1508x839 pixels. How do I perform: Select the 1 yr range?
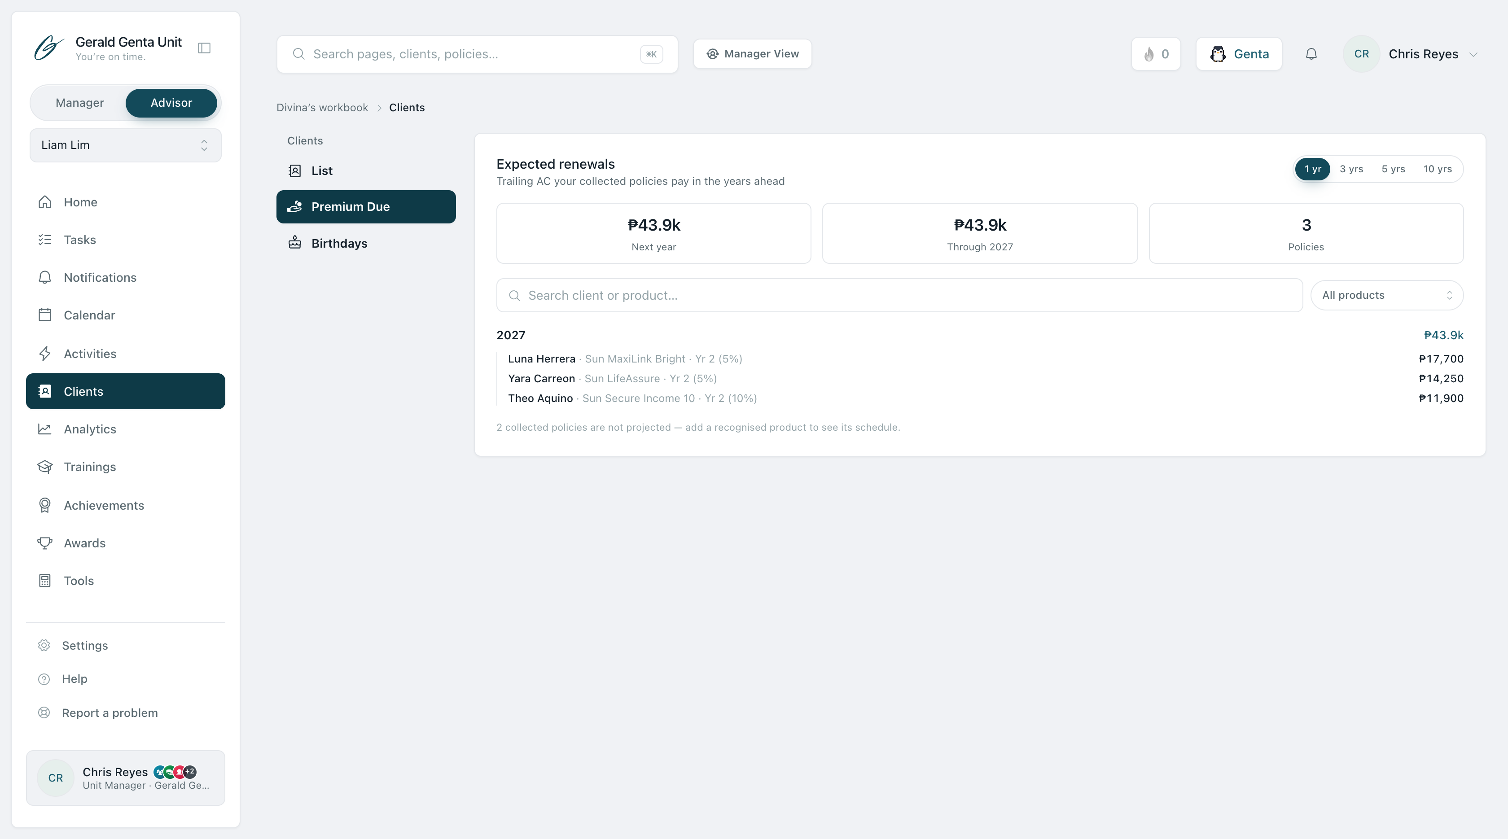[x=1312, y=169]
